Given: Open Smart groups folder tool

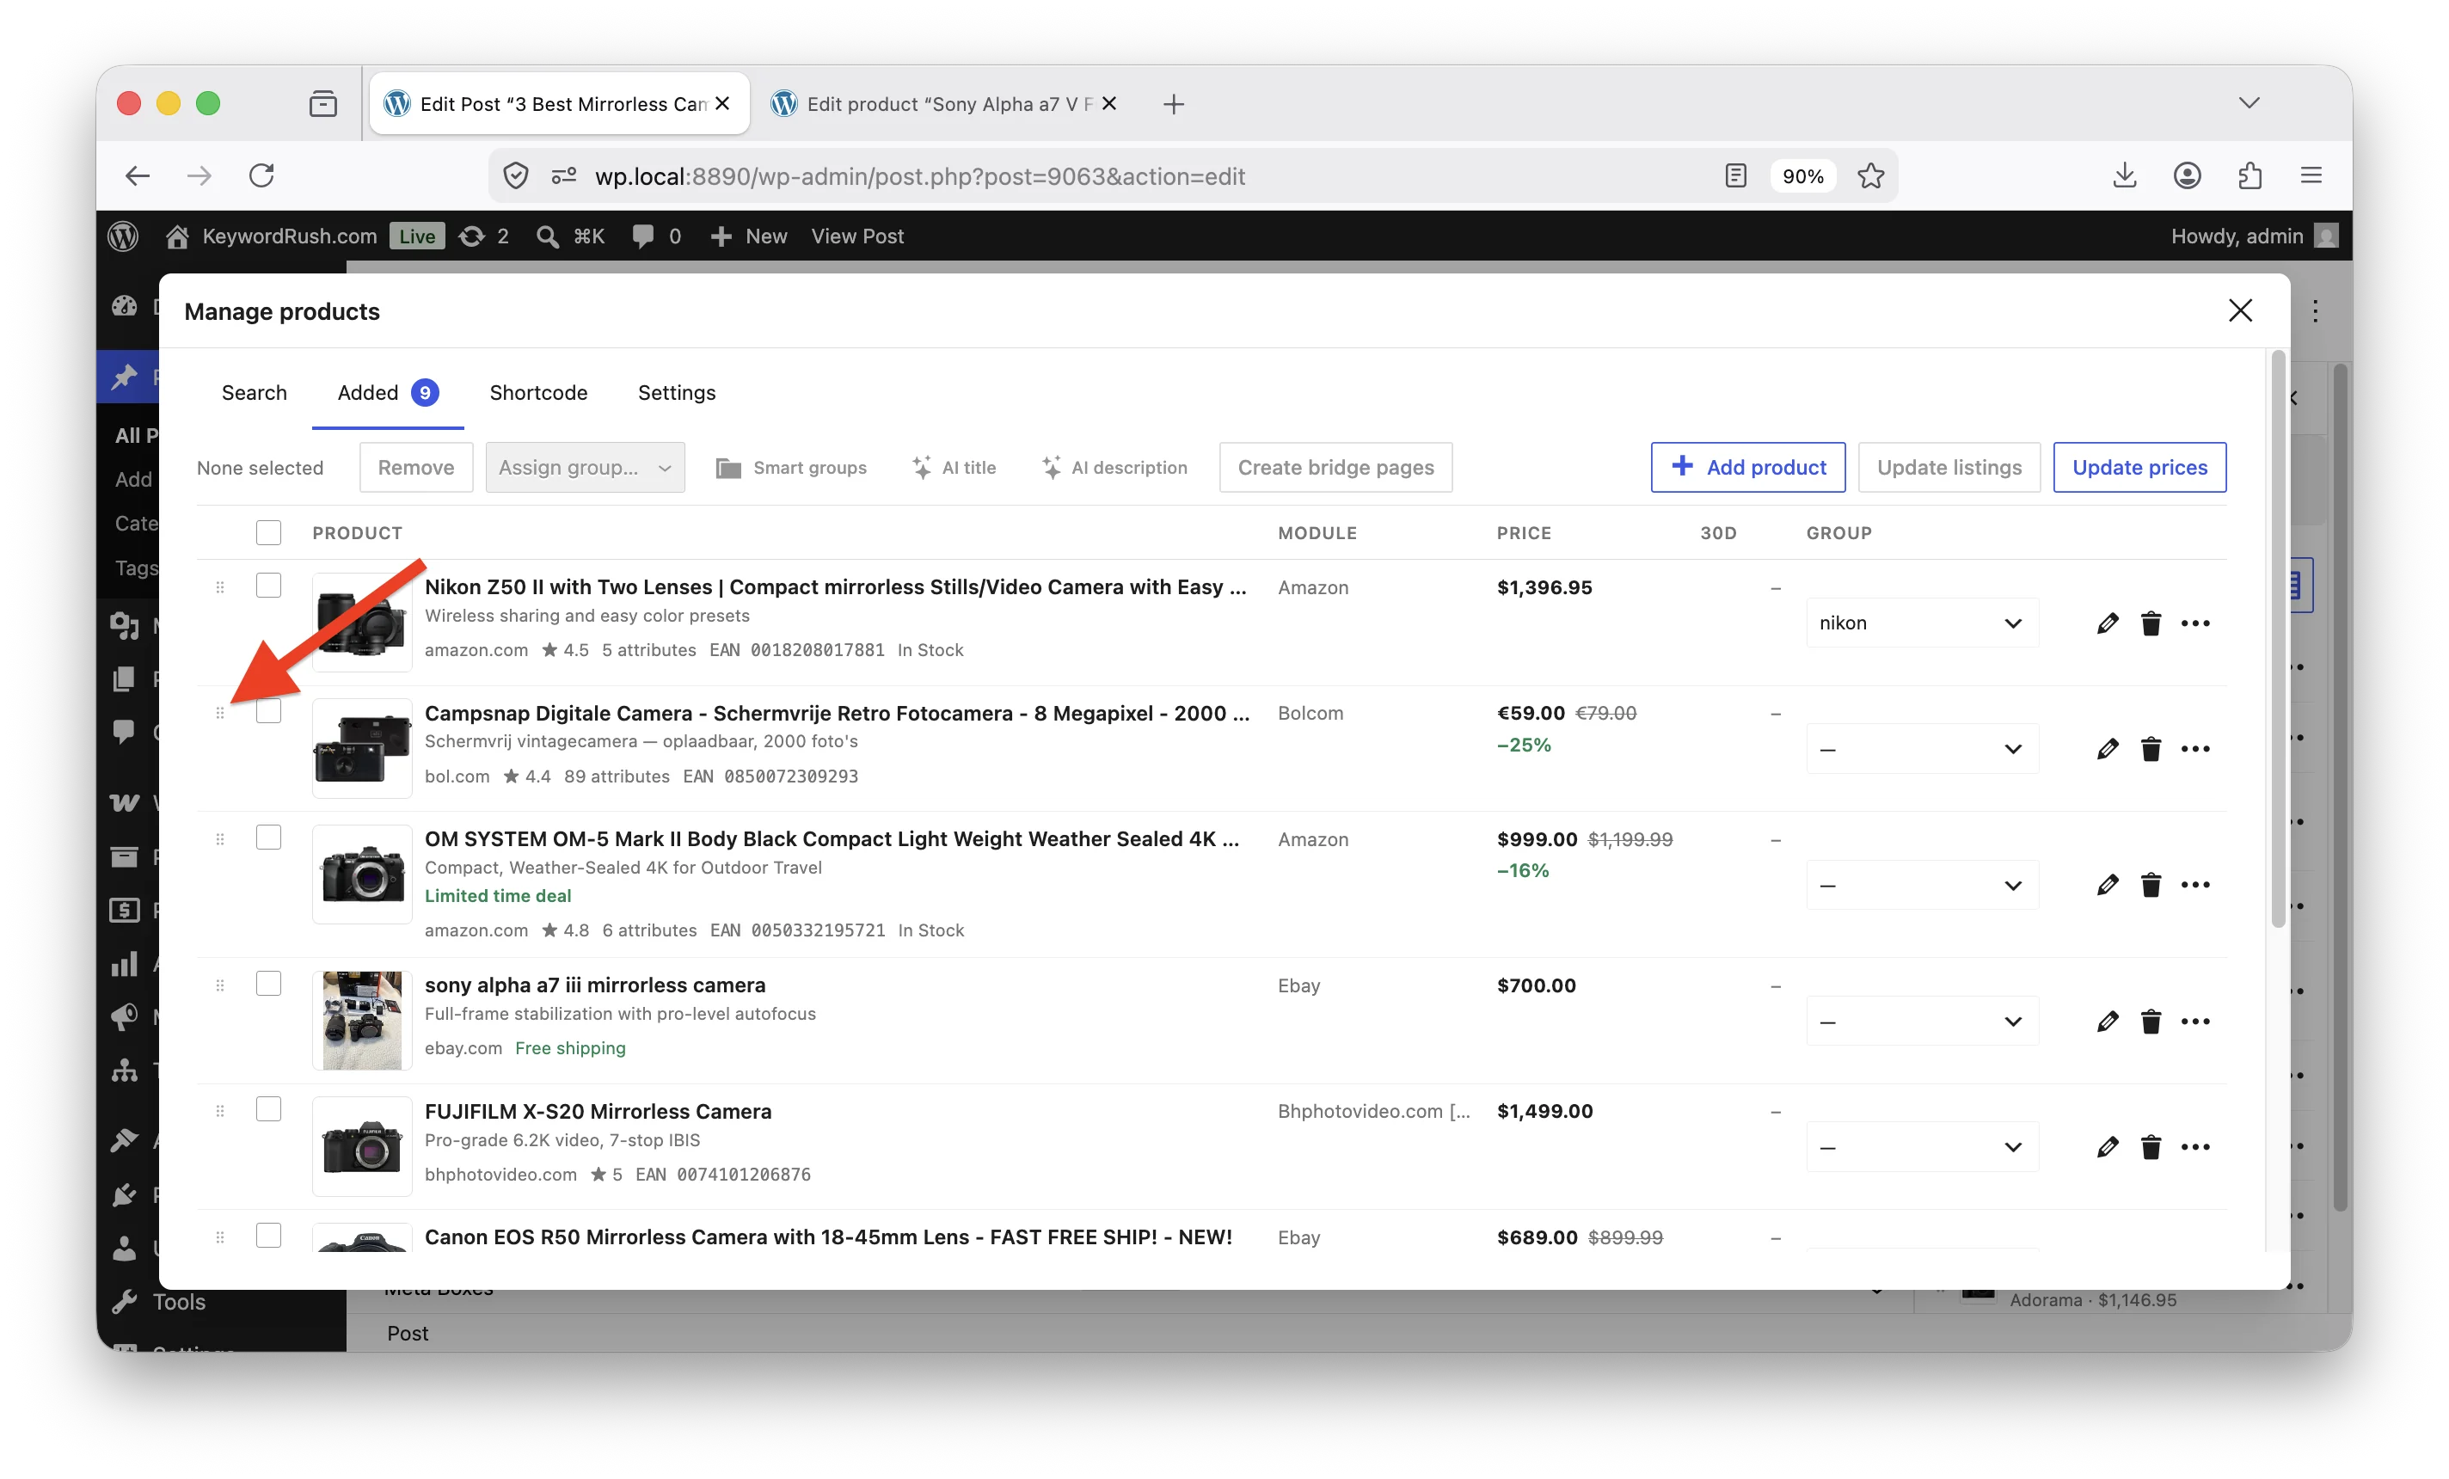Looking at the screenshot, I should tap(791, 467).
